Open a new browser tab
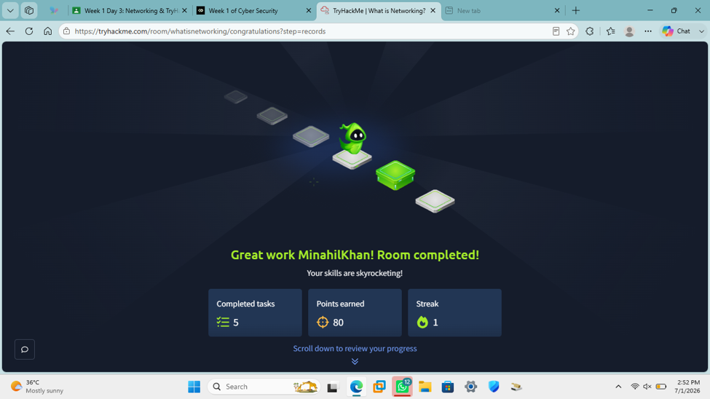 click(576, 10)
